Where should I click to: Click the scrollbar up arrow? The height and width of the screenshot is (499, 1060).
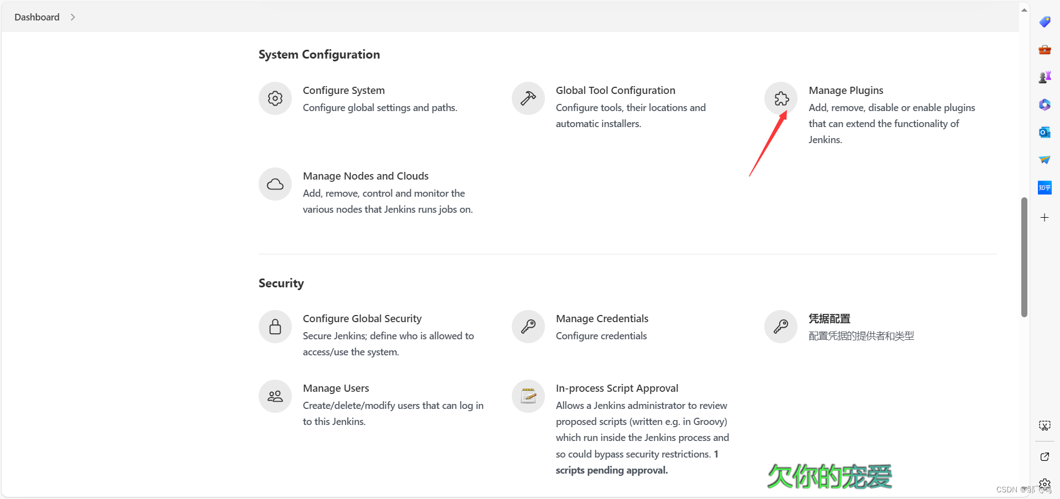point(1024,9)
